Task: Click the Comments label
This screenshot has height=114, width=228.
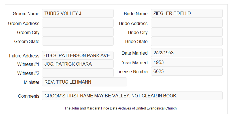Action: [x=29, y=96]
